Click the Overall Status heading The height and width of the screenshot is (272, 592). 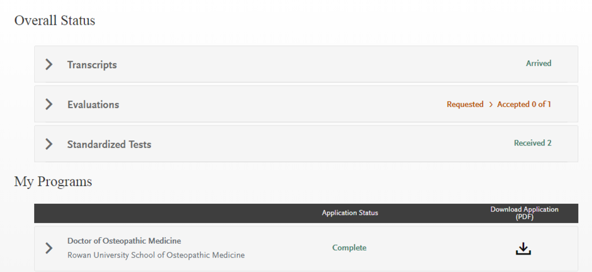(54, 21)
